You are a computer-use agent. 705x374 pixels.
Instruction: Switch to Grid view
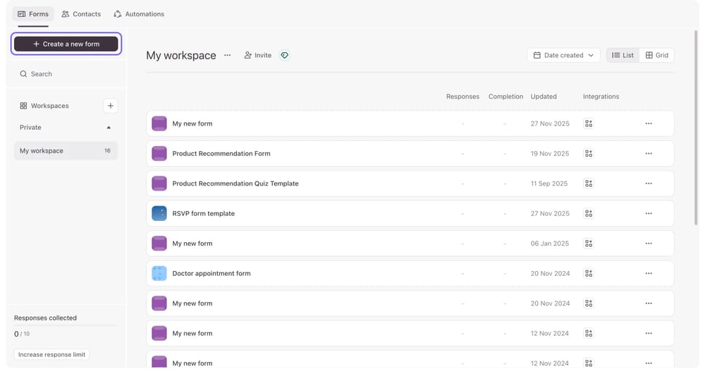657,55
